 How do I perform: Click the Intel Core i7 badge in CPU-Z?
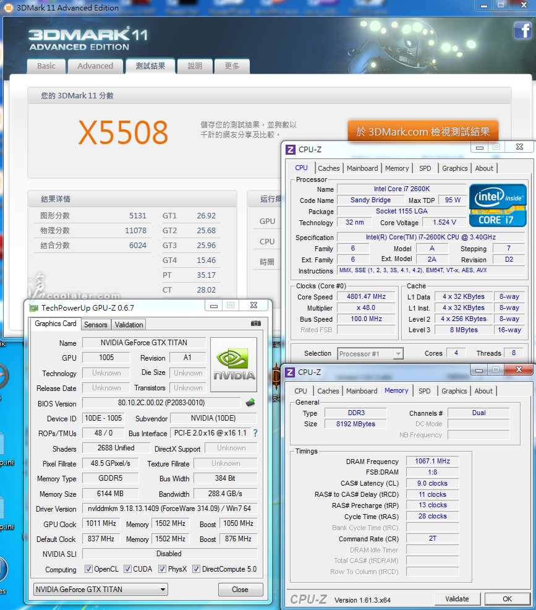coord(498,205)
